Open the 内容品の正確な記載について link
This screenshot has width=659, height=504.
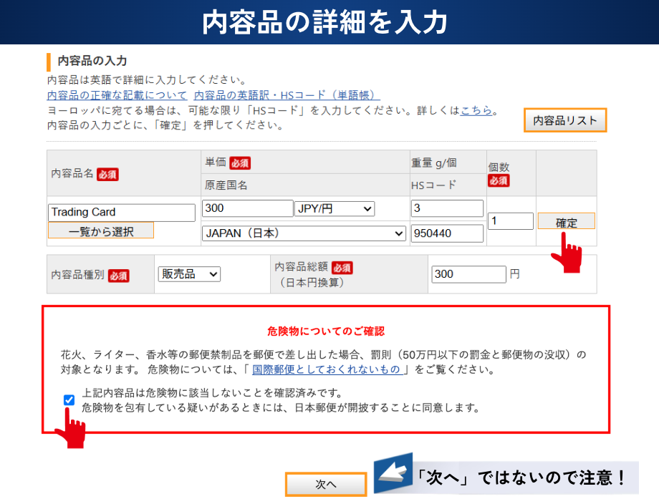tap(117, 95)
